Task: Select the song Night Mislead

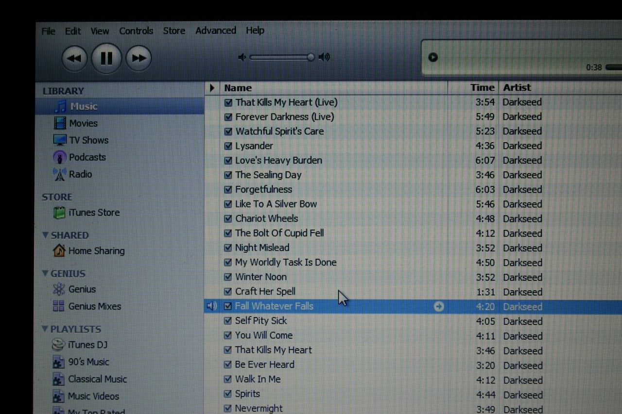Action: (262, 248)
